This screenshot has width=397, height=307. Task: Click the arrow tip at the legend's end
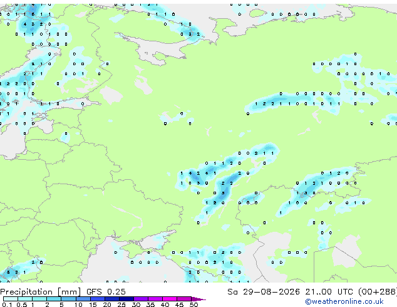pyautogui.click(x=198, y=299)
